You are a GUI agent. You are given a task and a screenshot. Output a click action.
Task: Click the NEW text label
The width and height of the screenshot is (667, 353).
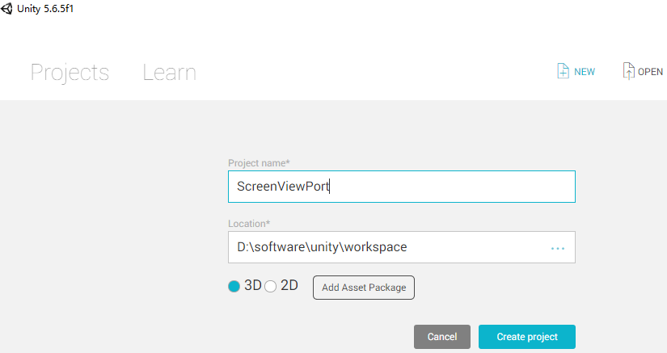coord(585,72)
